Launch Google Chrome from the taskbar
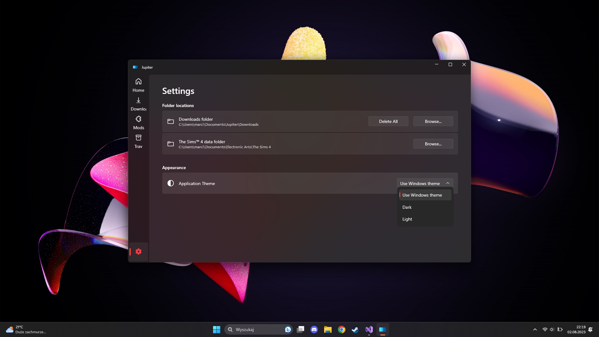Viewport: 599px width, 337px height. (342, 329)
